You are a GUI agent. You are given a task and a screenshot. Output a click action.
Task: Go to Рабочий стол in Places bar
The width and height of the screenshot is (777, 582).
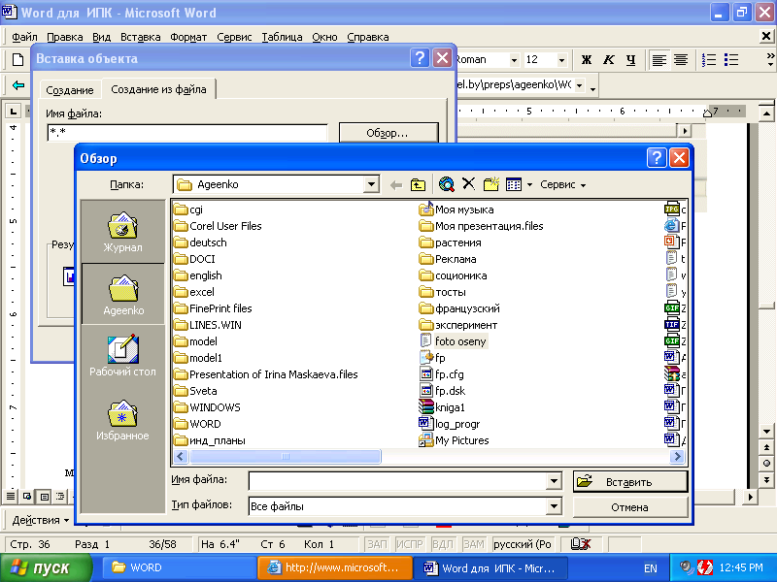[123, 355]
